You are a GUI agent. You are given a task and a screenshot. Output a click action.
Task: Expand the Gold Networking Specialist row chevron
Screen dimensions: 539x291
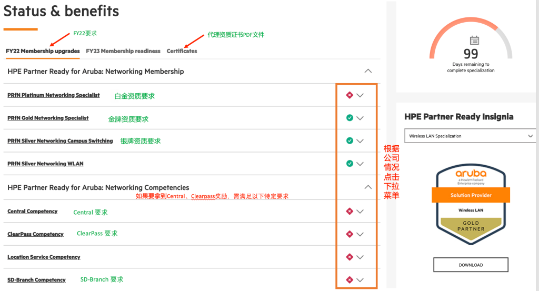[x=360, y=118]
